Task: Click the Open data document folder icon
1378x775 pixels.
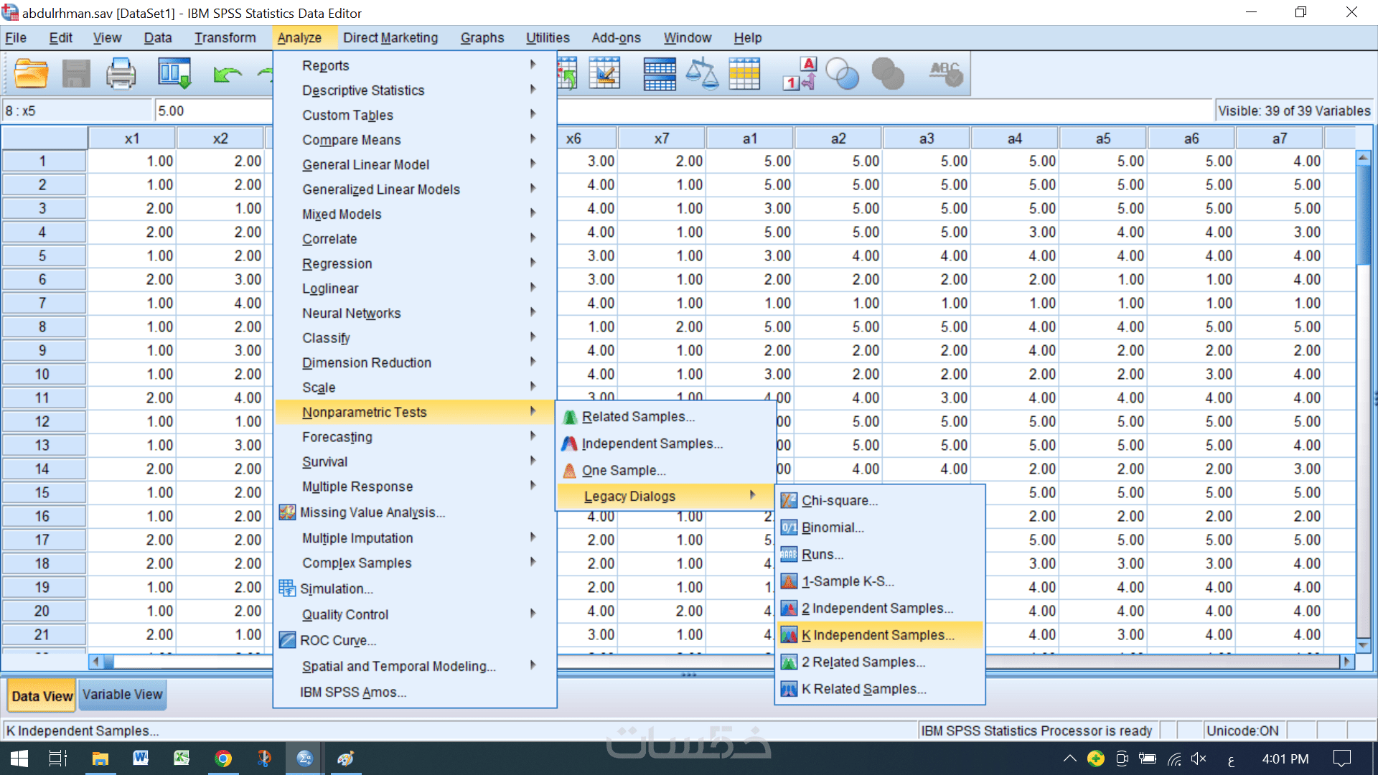Action: coord(31,74)
